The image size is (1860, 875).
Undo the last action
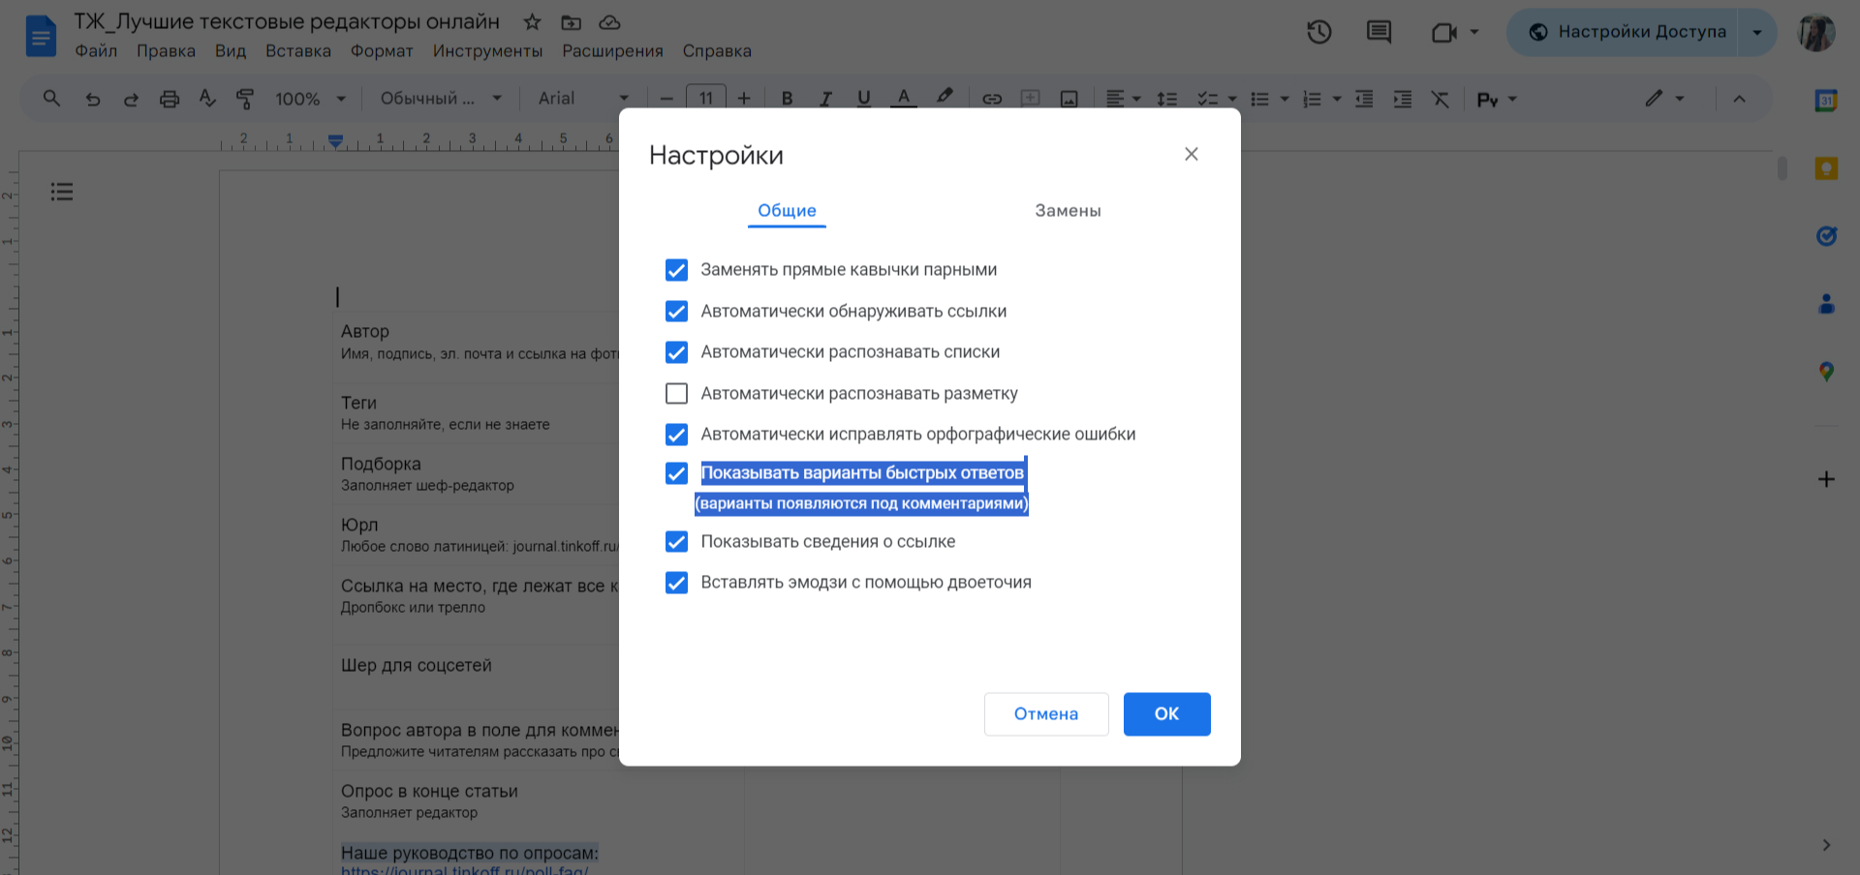coord(92,98)
